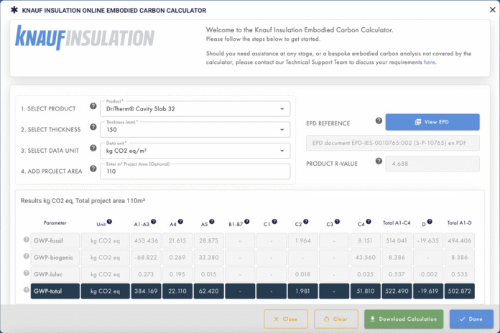Click help icon beside GWP-luluc row

click(x=27, y=273)
